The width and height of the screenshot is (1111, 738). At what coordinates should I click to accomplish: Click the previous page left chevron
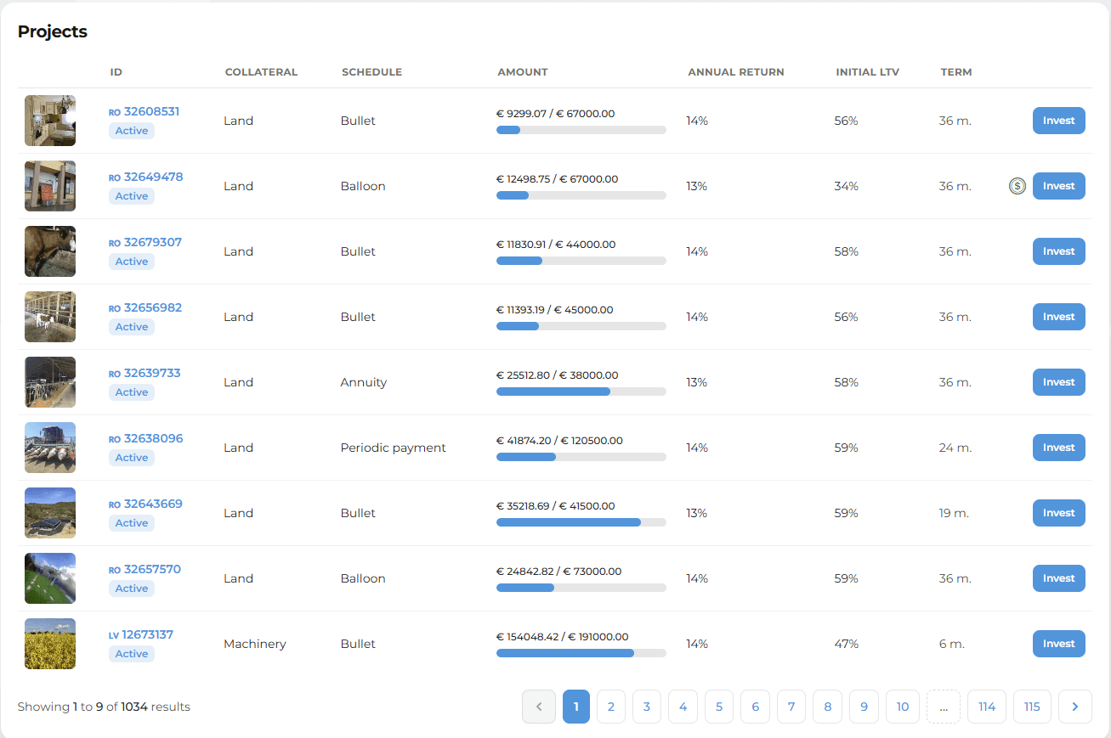pyautogui.click(x=539, y=707)
